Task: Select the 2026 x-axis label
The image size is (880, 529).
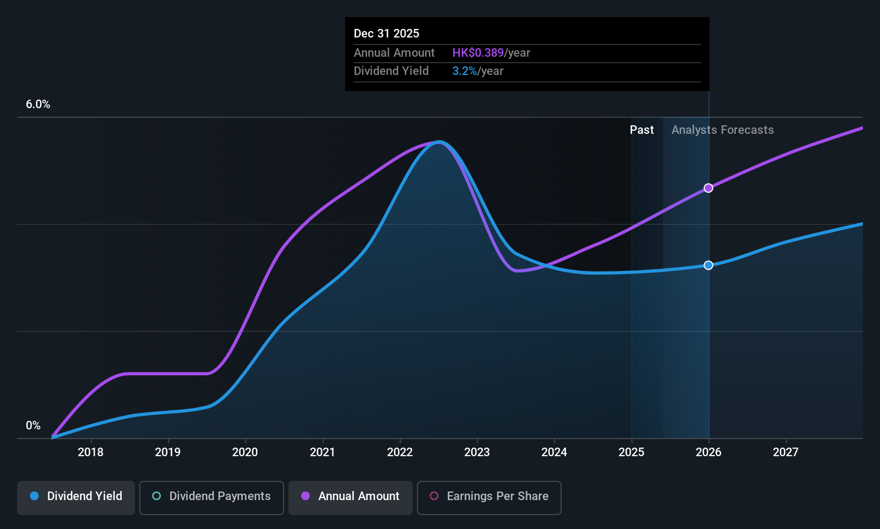Action: 709,452
